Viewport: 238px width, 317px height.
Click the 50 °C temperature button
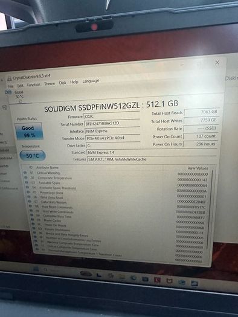33,156
